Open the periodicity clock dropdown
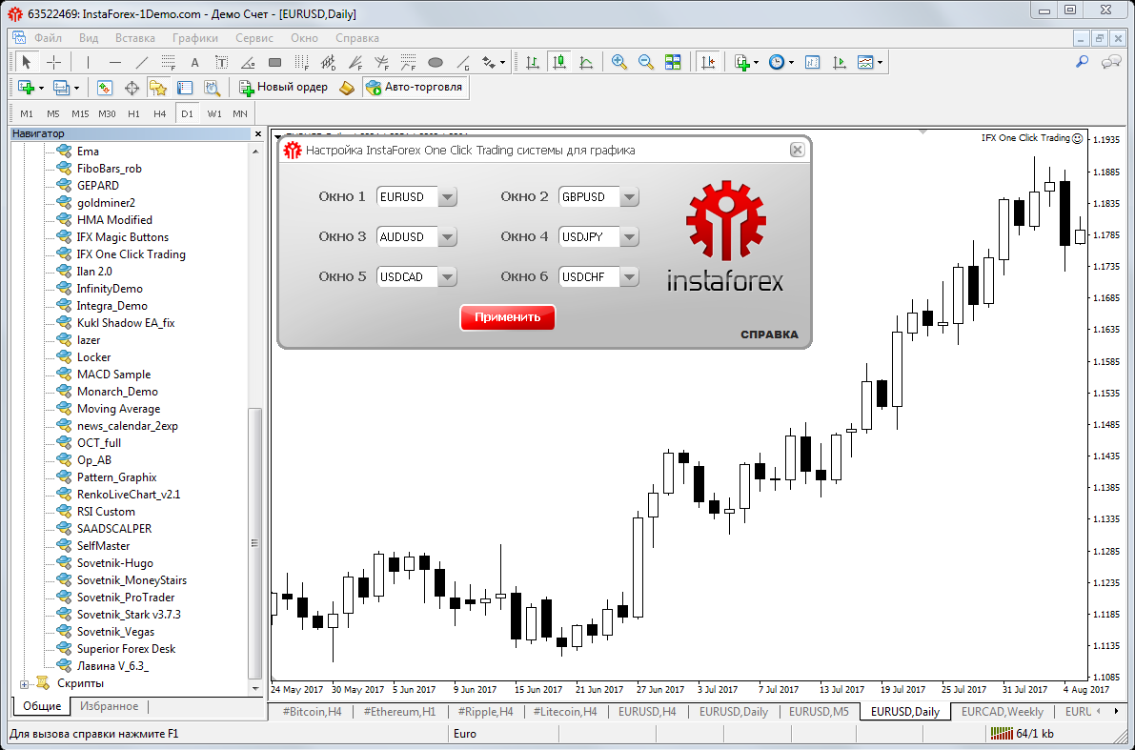Screen dimensions: 1135x750 791,62
